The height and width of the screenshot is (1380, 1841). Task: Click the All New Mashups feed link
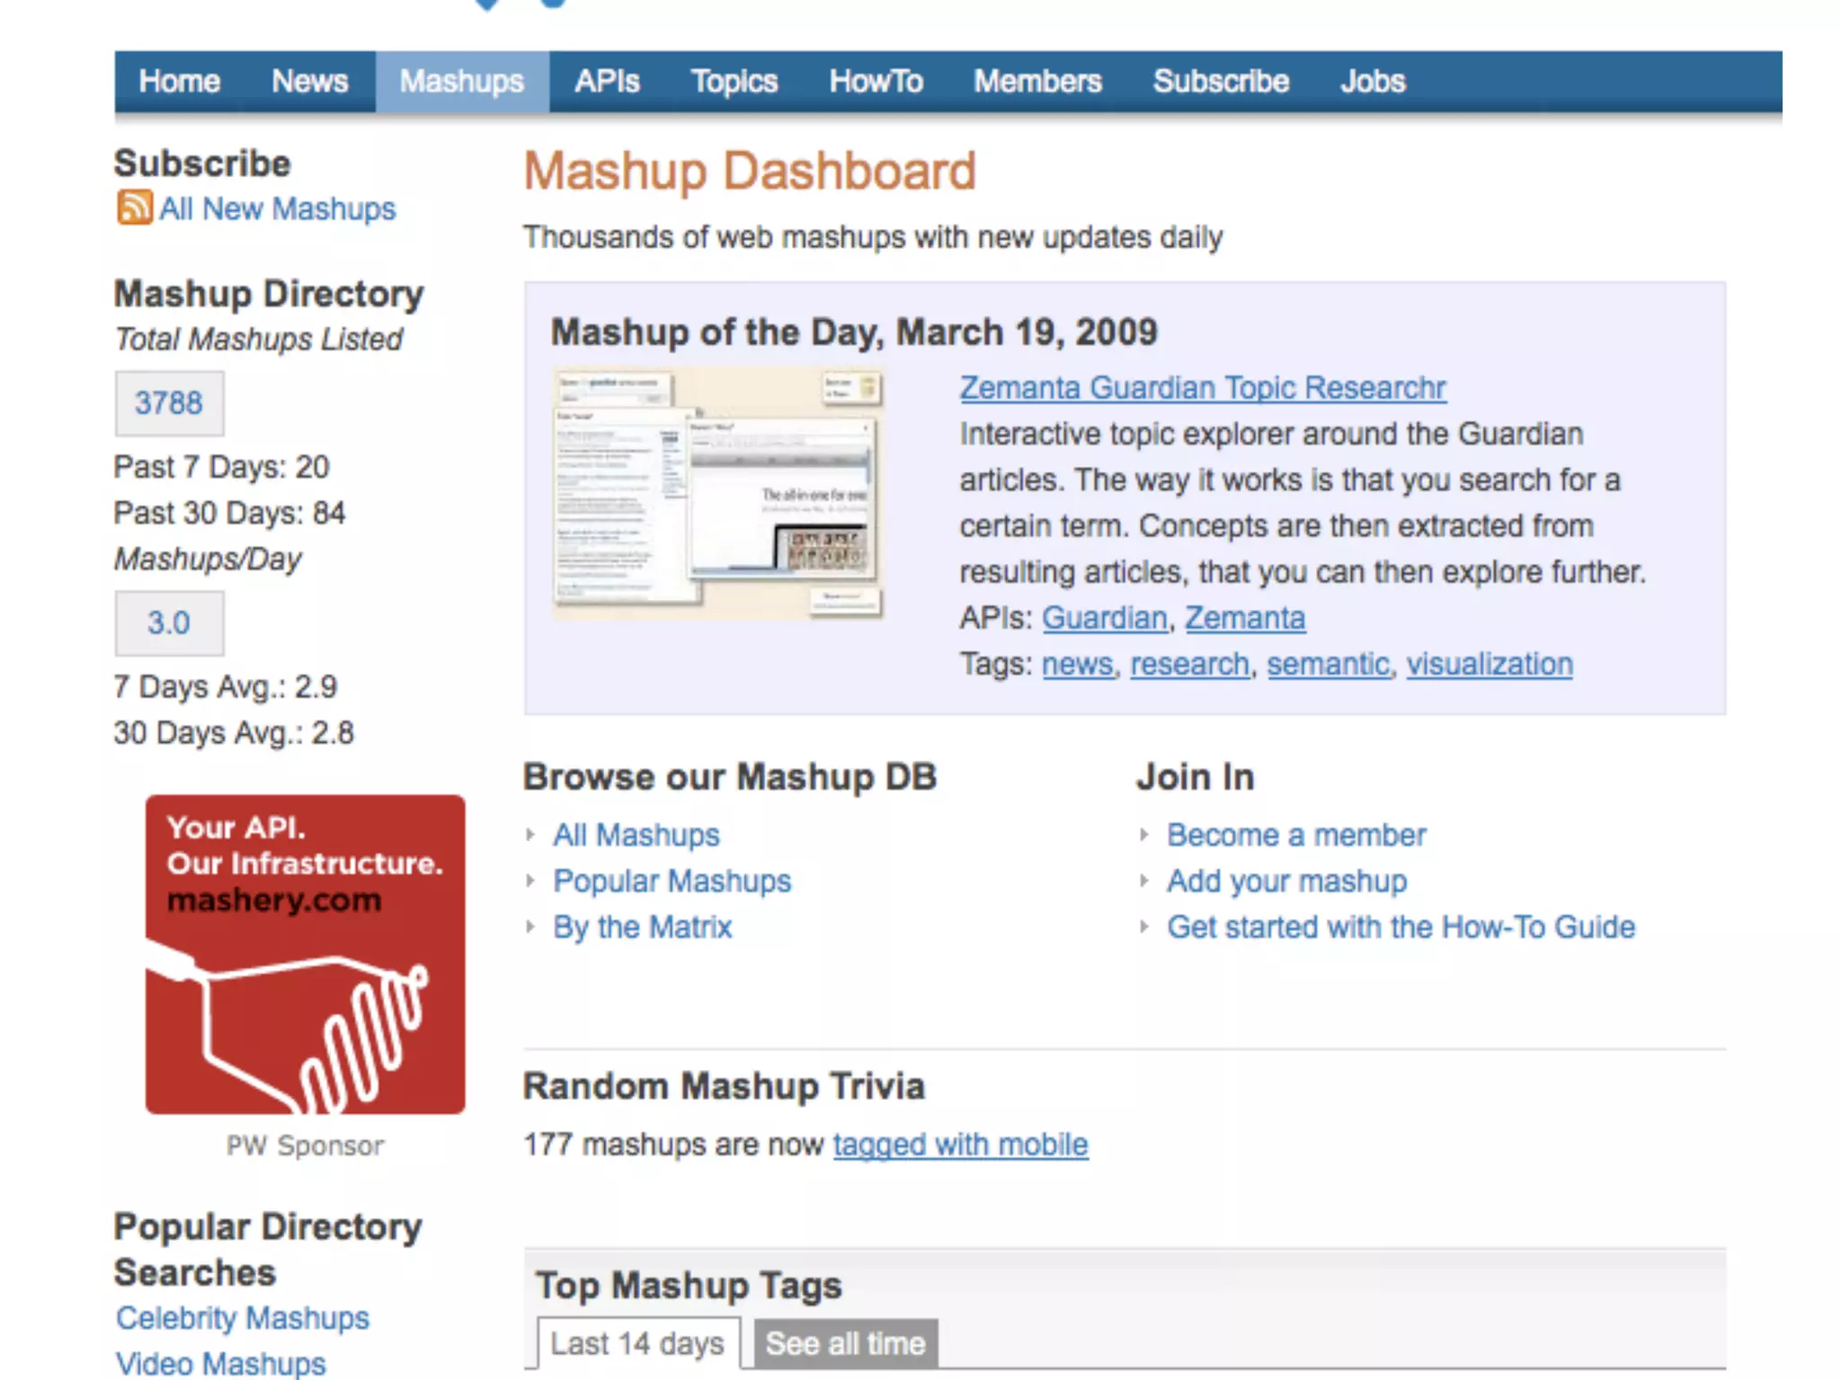click(278, 208)
